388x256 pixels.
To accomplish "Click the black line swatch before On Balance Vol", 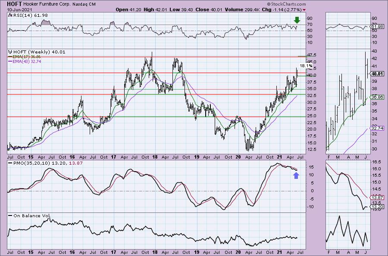I will click(10, 216).
